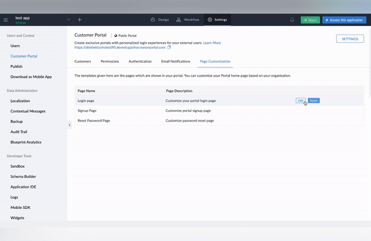Collapse the sidebar with the chevron handle

(x=69, y=125)
